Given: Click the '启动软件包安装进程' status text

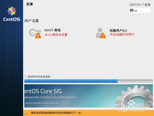Looking at the screenshot, I should tap(39, 77).
